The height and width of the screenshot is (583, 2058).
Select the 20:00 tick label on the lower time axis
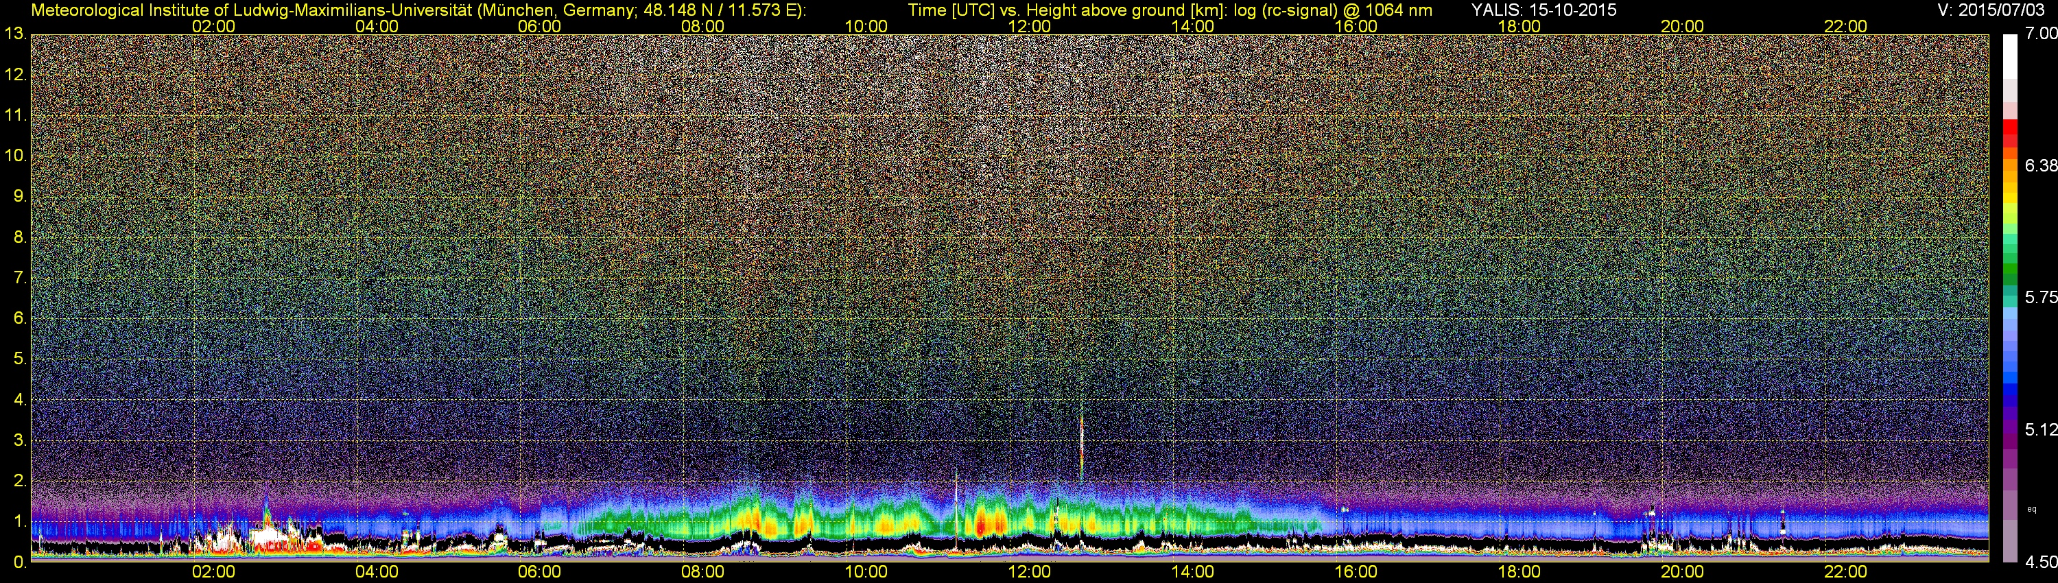[1681, 572]
